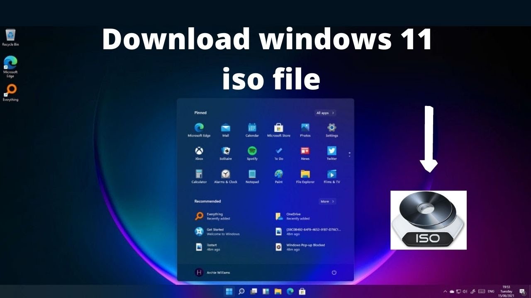Launch Films & TV app

332,176
